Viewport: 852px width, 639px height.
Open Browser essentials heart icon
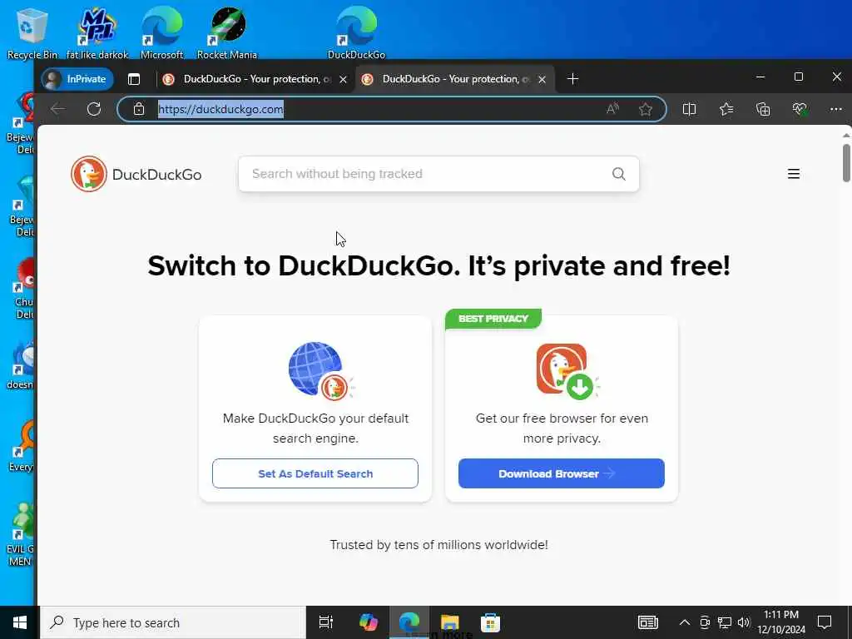800,109
